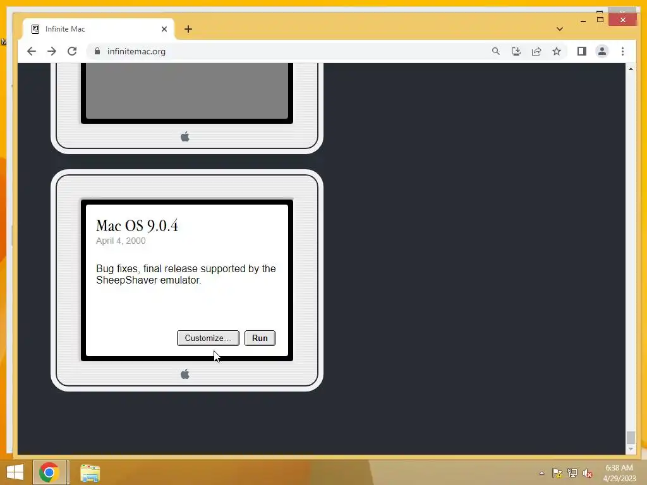Image resolution: width=647 pixels, height=485 pixels.
Task: Close the Infinite Mac tab
Action: click(164, 29)
